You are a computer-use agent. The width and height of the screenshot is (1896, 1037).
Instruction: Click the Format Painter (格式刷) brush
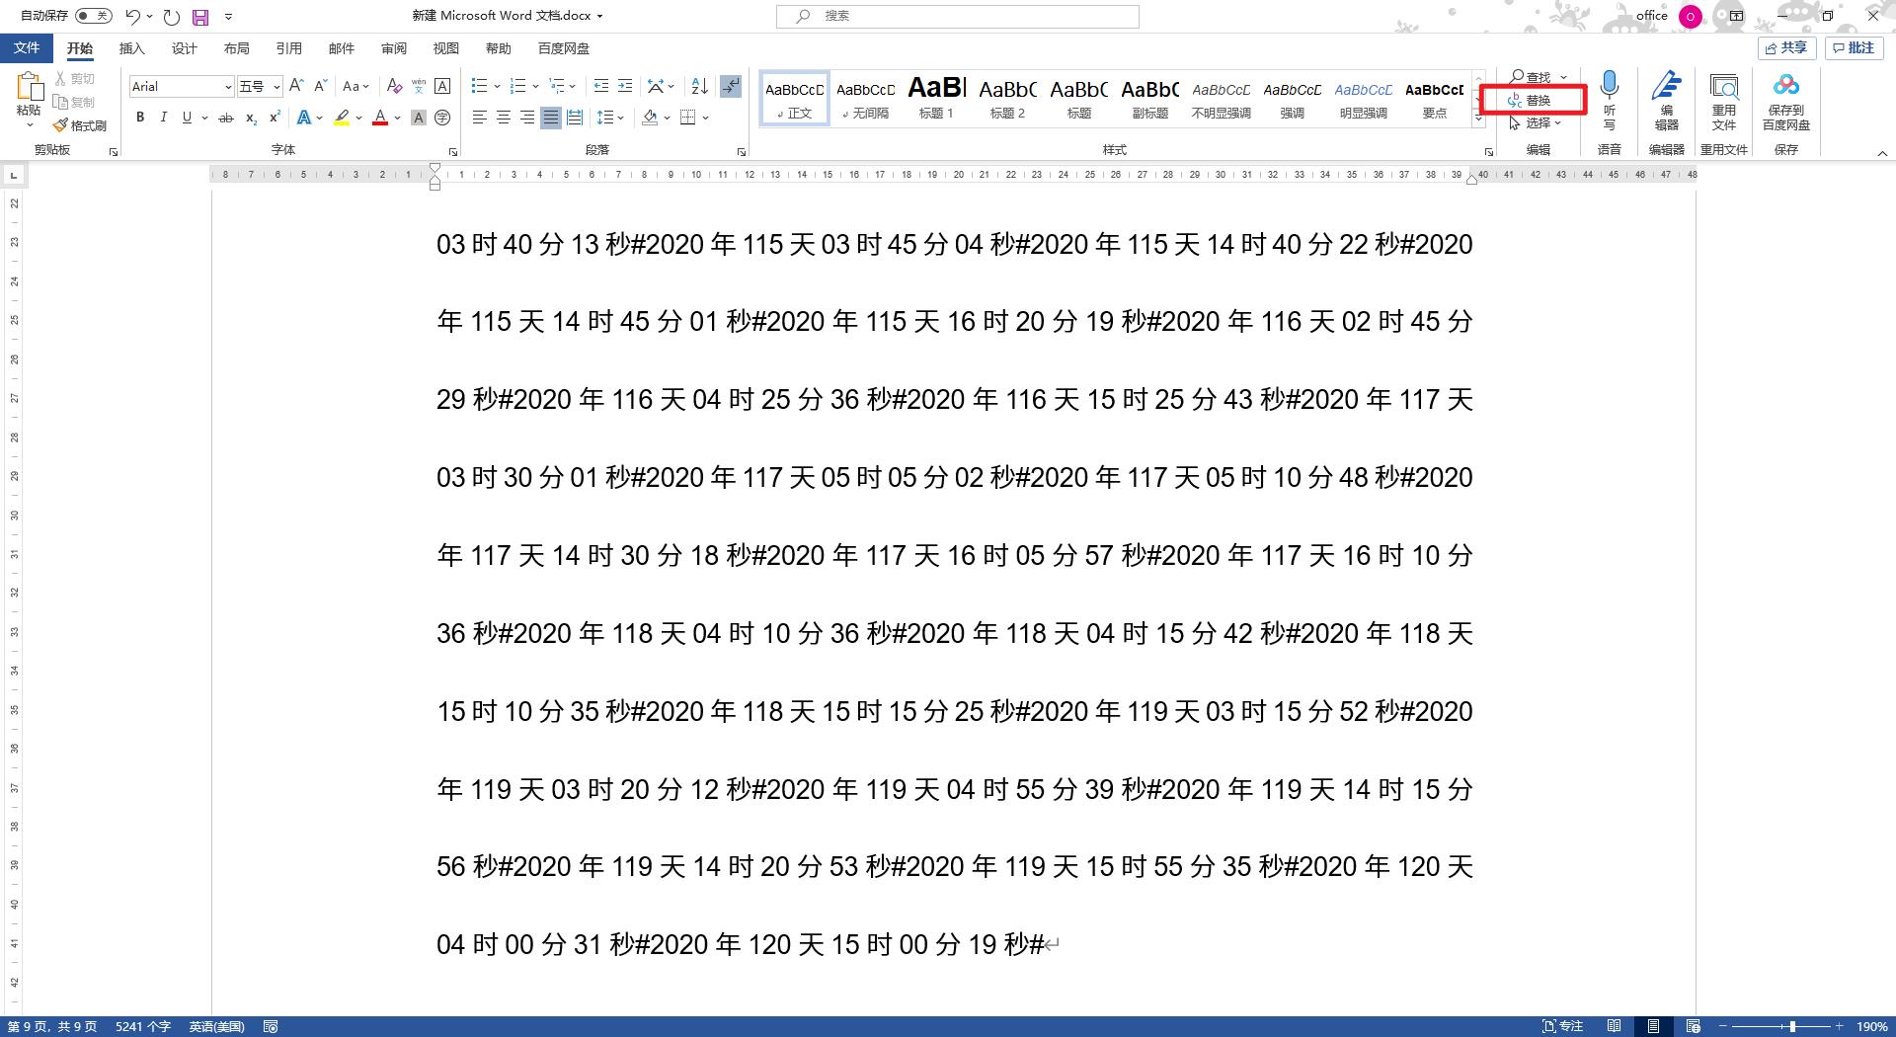(x=80, y=125)
